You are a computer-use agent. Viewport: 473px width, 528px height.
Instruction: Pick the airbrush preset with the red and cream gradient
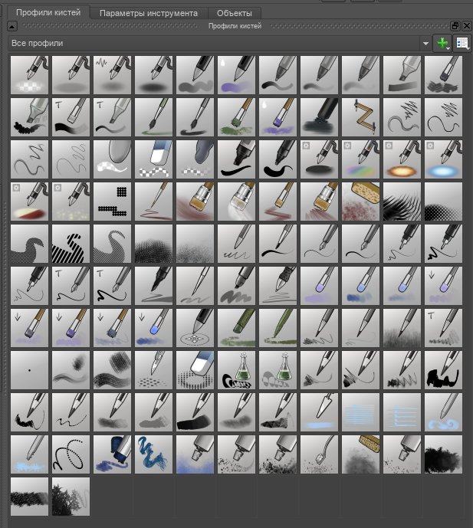click(x=29, y=202)
